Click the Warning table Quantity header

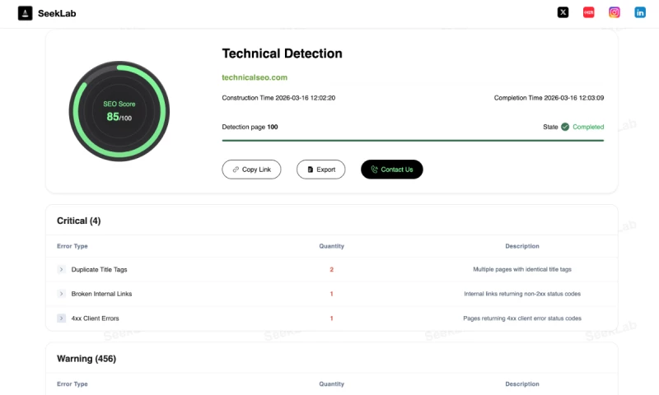[332, 384]
